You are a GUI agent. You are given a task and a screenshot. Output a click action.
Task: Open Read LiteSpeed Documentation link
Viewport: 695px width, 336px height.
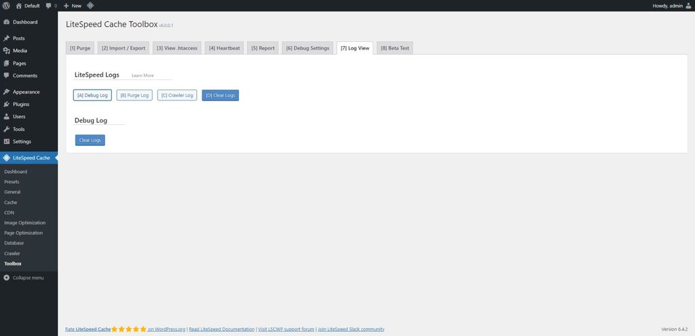pyautogui.click(x=222, y=329)
